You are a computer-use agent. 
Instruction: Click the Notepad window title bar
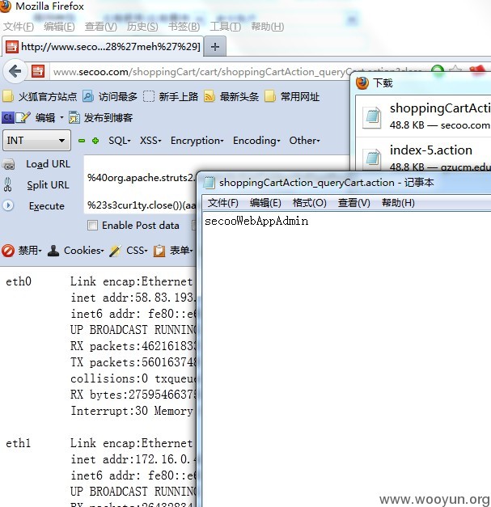[345, 183]
